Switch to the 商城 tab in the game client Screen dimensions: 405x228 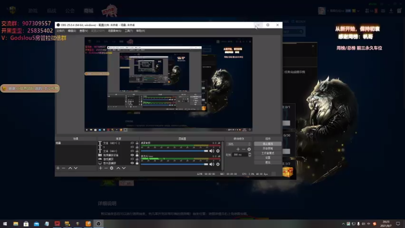click(x=88, y=11)
